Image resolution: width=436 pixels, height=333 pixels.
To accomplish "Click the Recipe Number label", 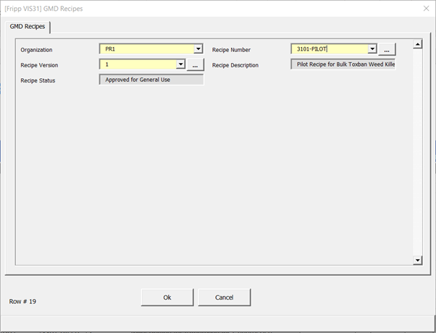I will pos(231,50).
